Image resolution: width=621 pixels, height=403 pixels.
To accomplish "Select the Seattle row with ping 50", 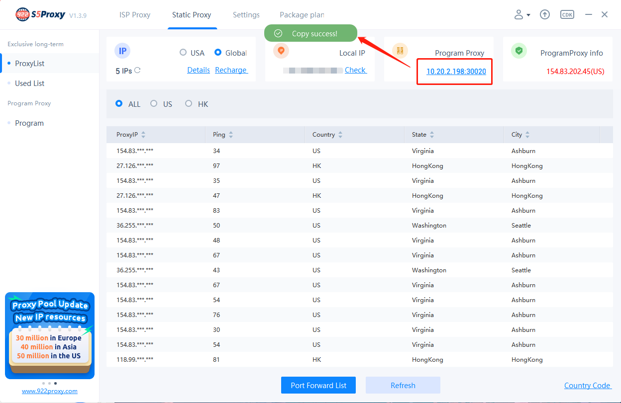I will pyautogui.click(x=360, y=225).
